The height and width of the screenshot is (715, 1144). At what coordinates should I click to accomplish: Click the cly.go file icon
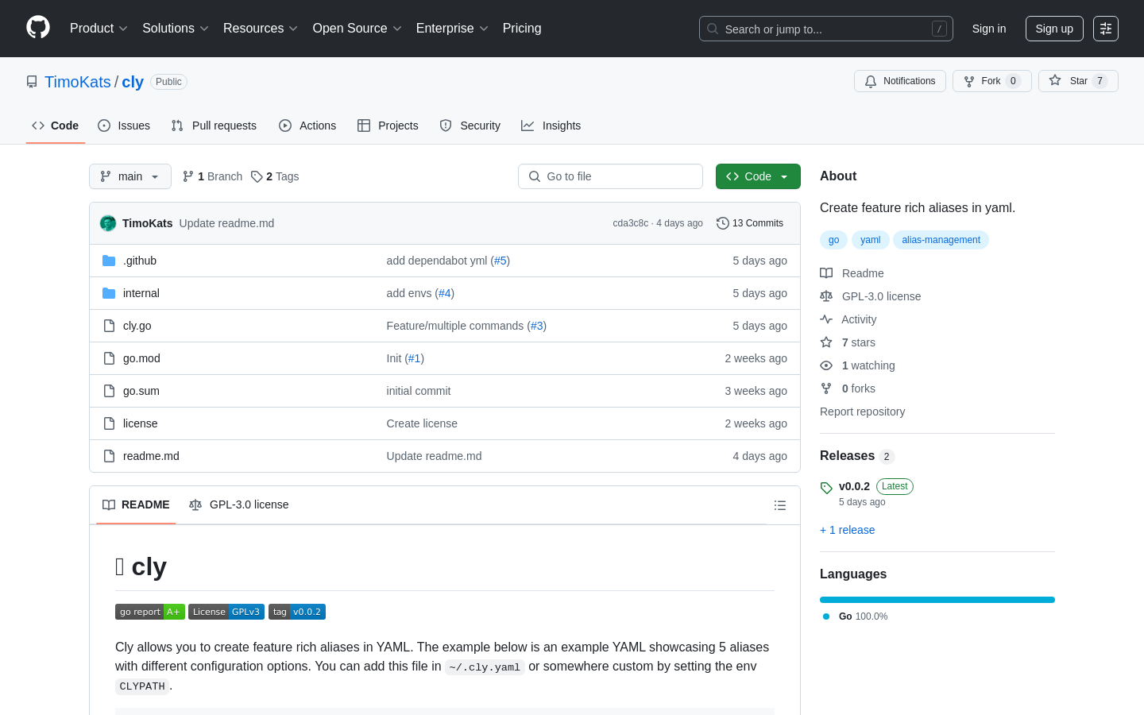click(109, 326)
